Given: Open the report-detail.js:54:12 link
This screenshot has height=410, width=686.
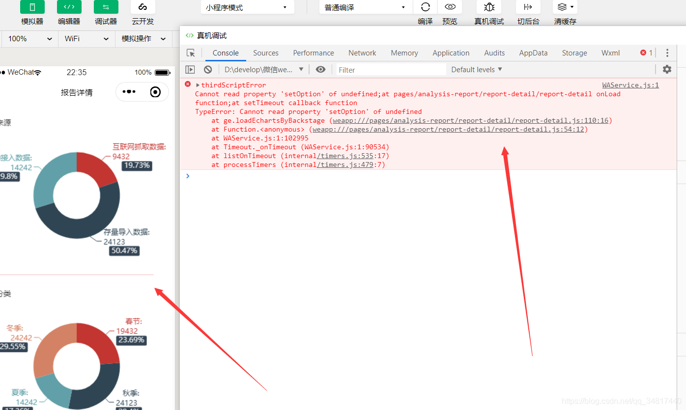Looking at the screenshot, I should [x=448, y=130].
